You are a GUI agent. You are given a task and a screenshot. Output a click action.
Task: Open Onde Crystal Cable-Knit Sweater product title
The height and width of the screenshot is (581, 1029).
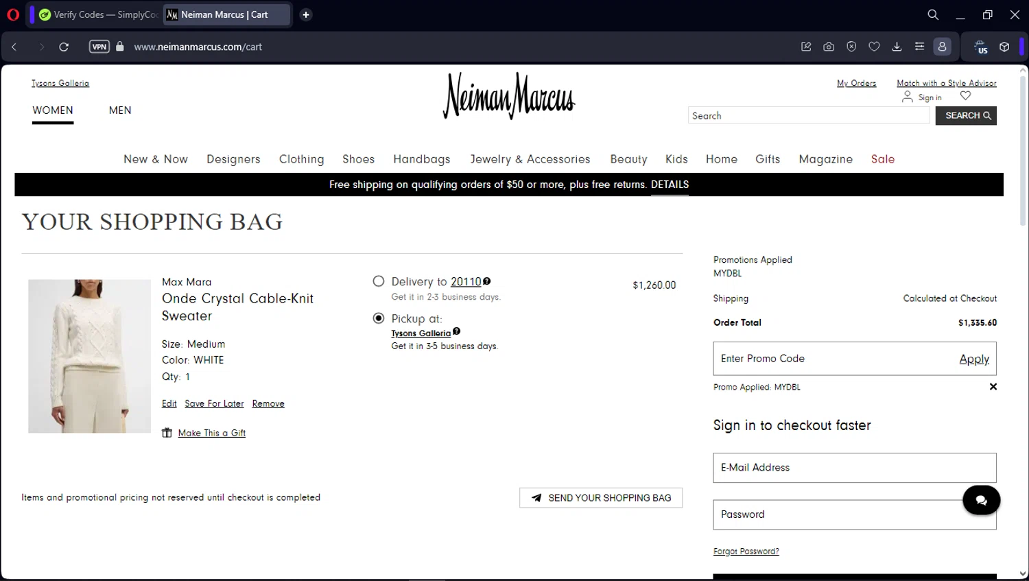237,307
